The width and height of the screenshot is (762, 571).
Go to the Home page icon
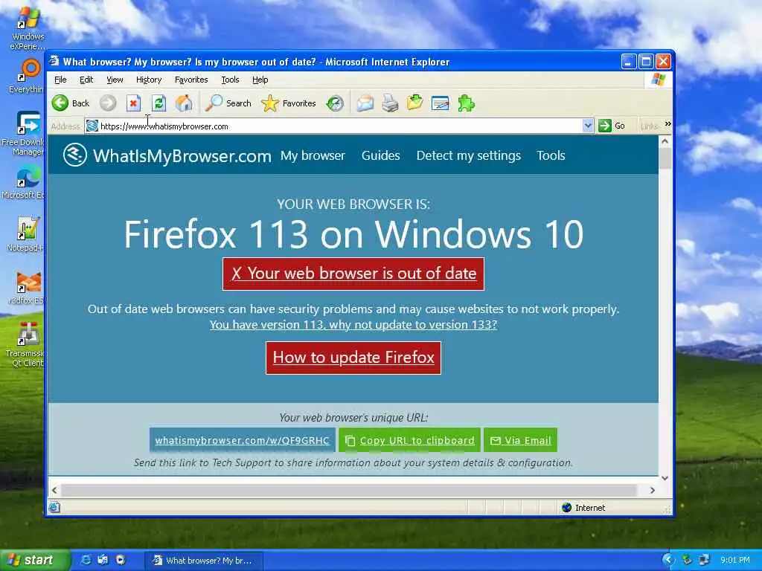point(185,103)
